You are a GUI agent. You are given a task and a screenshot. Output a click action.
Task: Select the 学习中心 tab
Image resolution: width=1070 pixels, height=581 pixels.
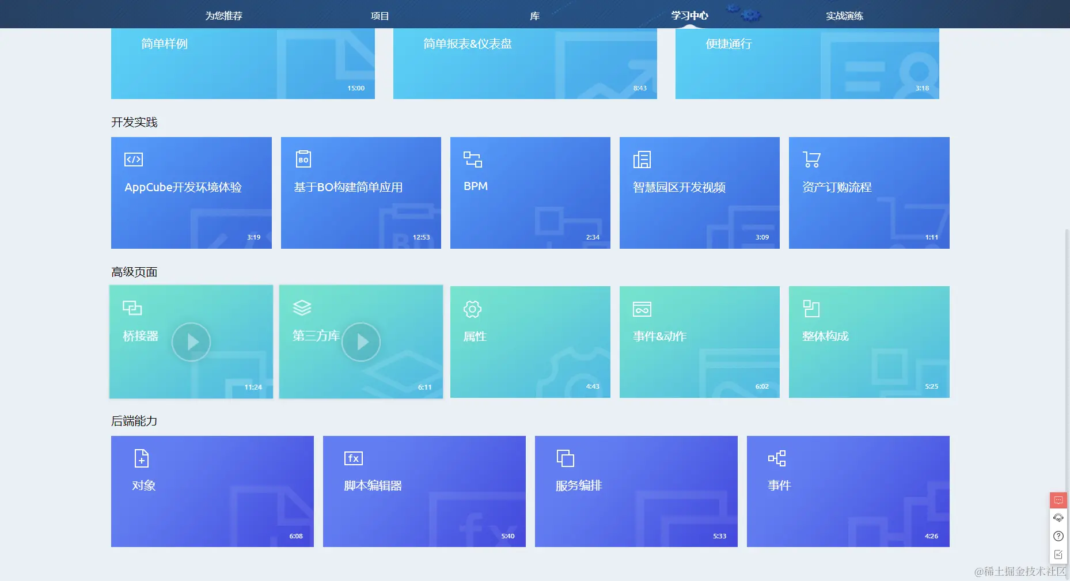tap(689, 16)
